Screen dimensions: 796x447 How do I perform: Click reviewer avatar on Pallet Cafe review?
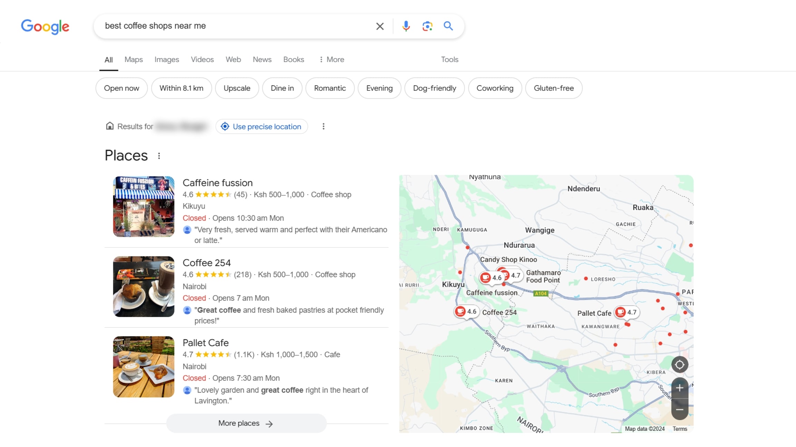click(187, 390)
